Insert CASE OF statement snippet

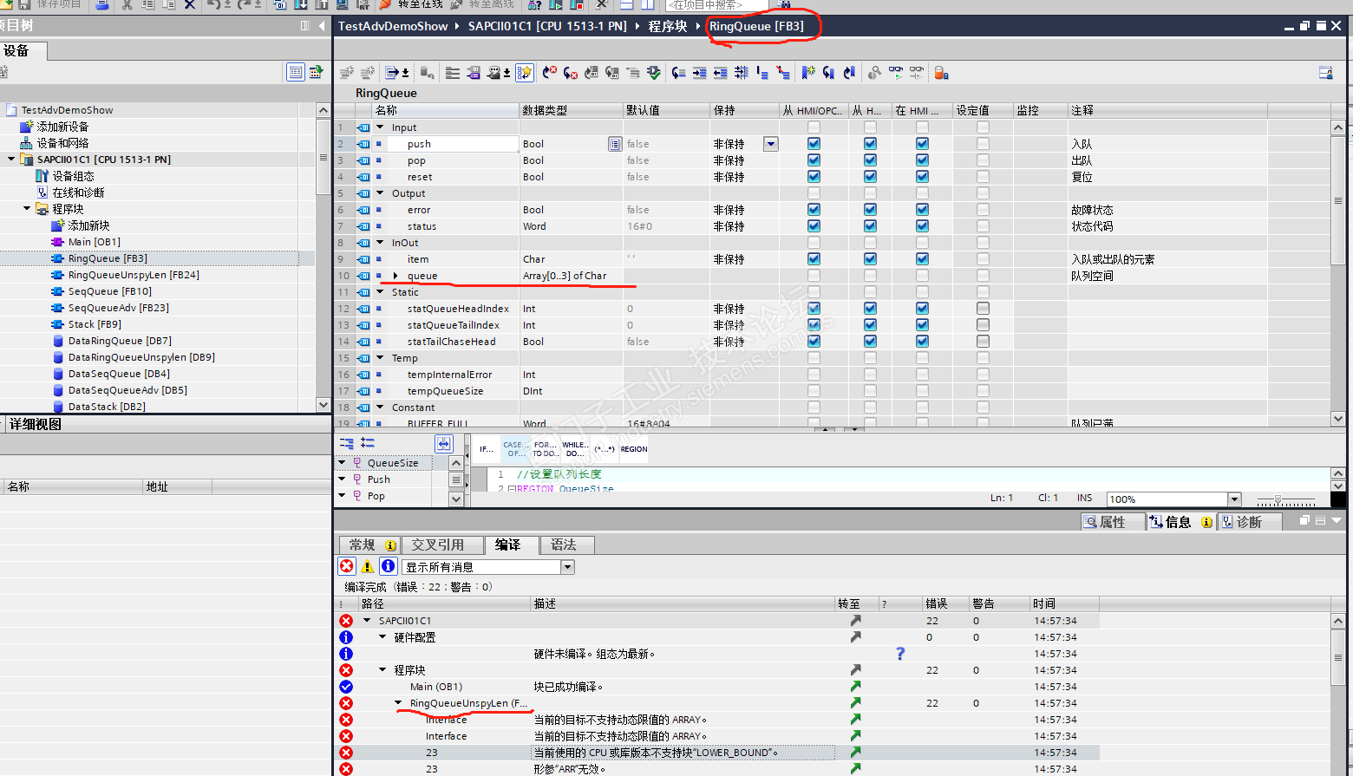click(x=515, y=449)
